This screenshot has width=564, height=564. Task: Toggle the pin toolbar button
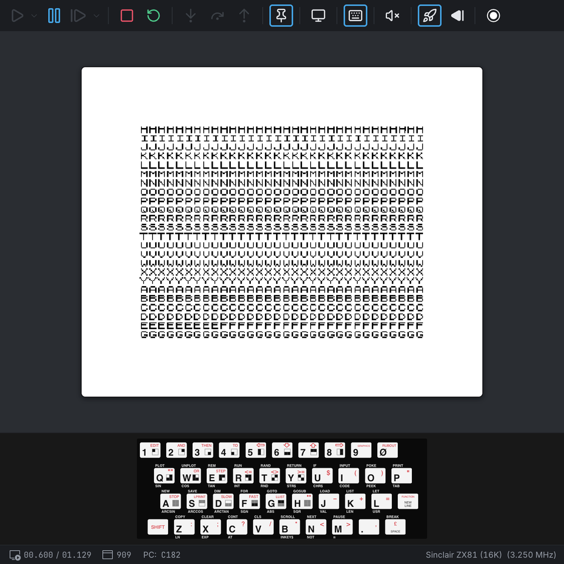[x=281, y=15]
